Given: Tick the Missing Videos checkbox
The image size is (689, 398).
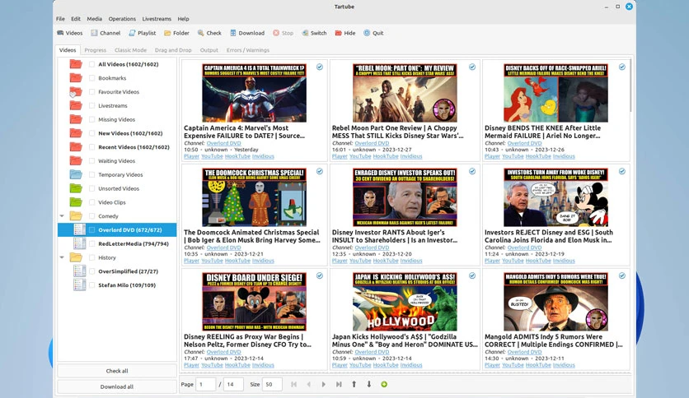Looking at the screenshot, I should [x=91, y=119].
